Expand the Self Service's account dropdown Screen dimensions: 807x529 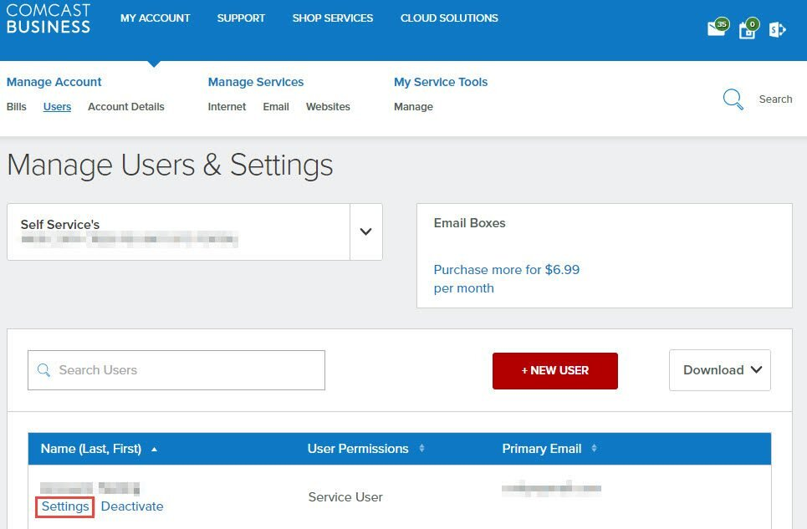pos(365,231)
